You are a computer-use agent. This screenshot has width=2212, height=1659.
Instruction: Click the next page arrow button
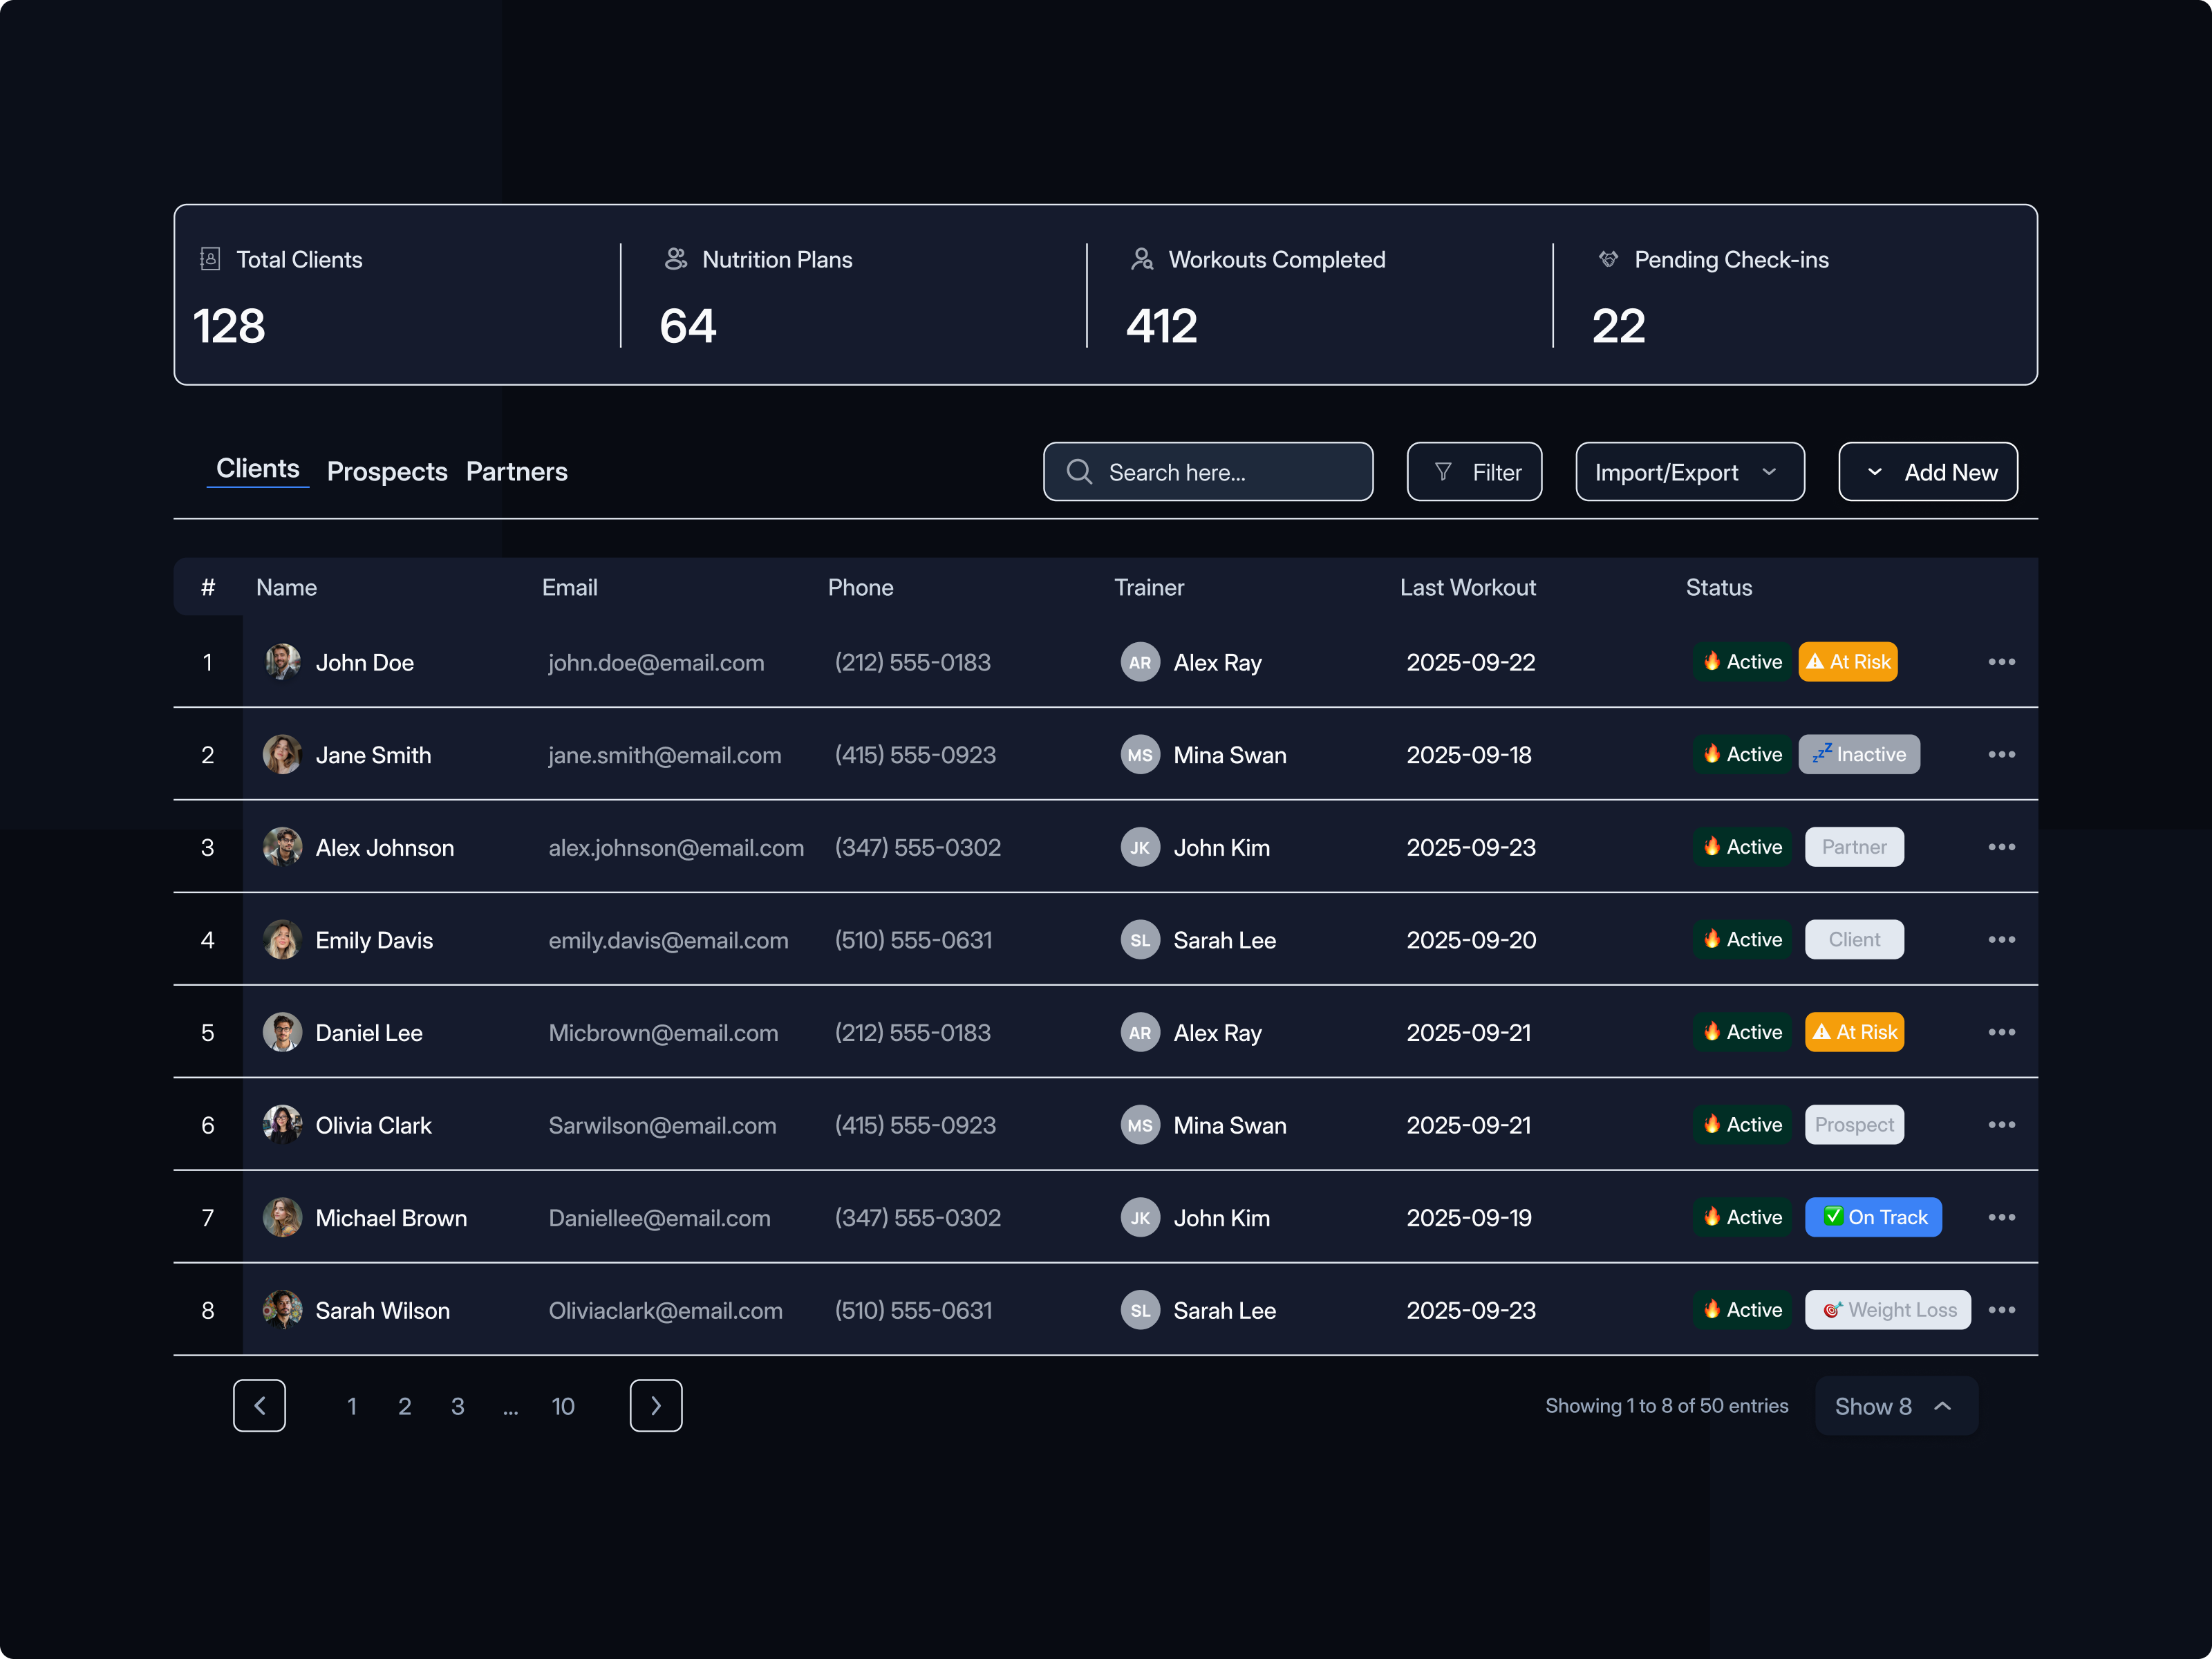coord(656,1405)
